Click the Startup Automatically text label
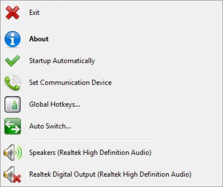This screenshot has width=223, height=187. pyautogui.click(x=62, y=61)
